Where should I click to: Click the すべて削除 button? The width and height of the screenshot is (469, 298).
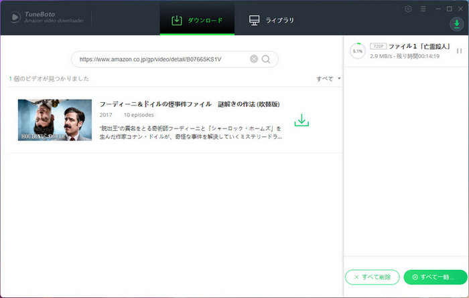(372, 277)
